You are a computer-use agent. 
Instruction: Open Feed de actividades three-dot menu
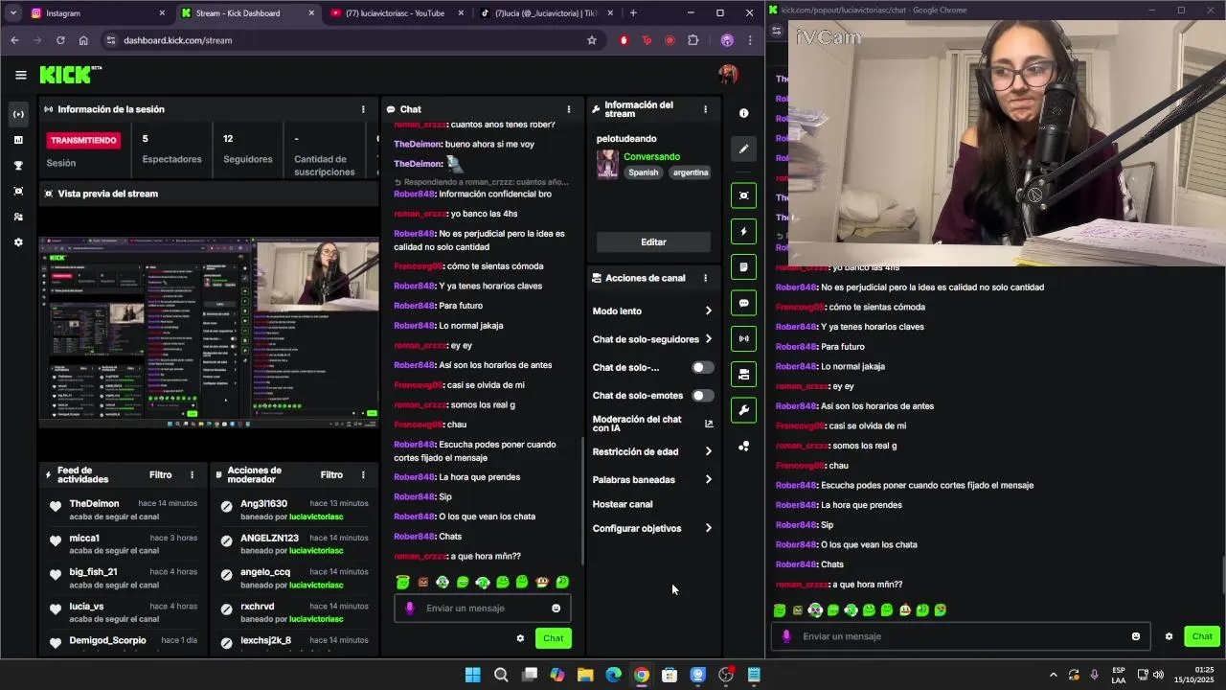click(x=192, y=475)
